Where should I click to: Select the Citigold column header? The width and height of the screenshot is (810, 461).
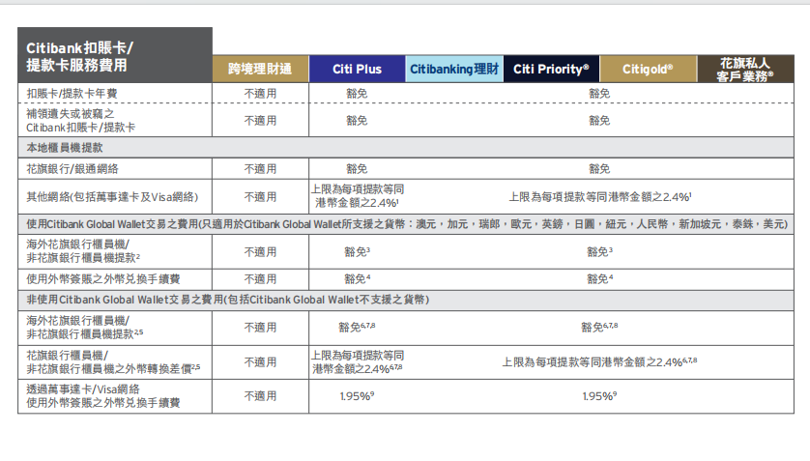[647, 70]
